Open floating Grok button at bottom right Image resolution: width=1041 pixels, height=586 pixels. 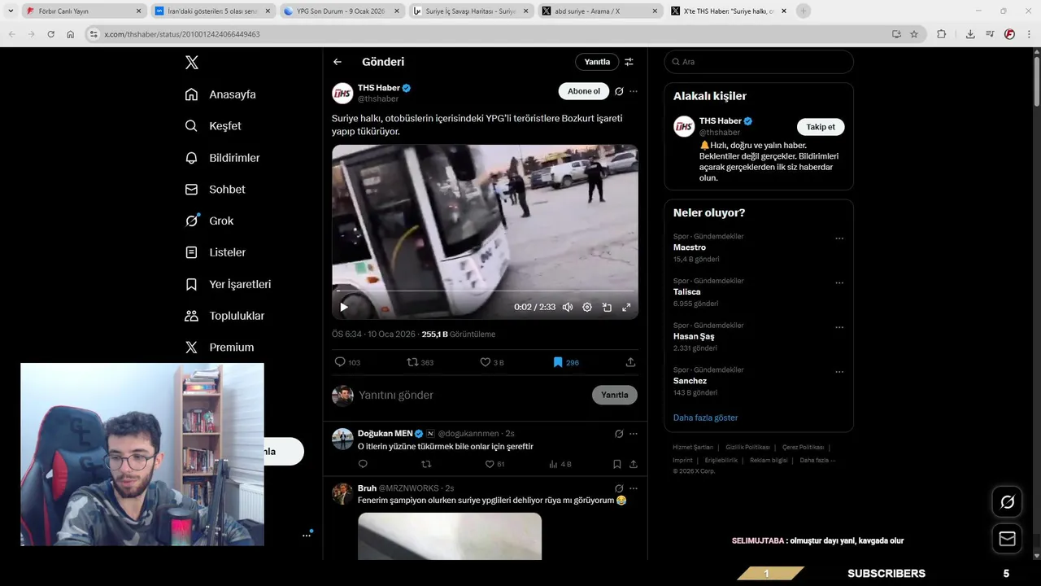pos(1007,502)
